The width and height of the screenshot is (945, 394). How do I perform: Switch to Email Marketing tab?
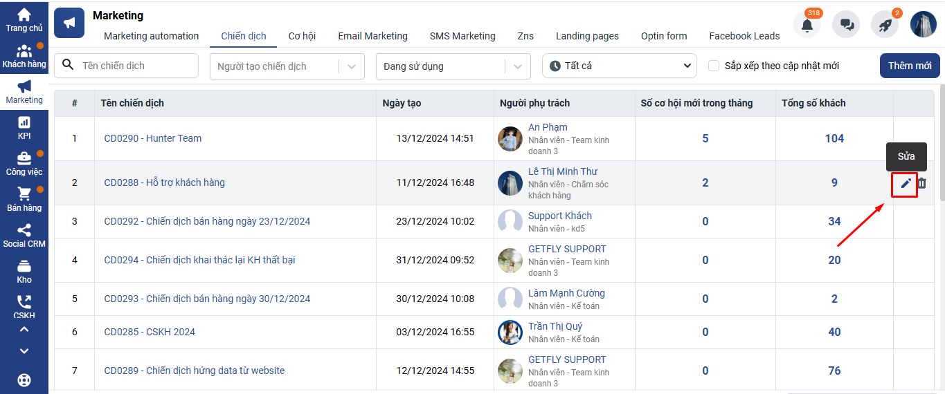point(372,36)
